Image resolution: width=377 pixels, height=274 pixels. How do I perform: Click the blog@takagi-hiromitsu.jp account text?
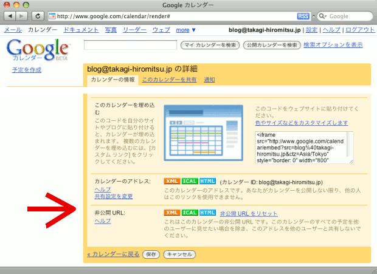click(265, 30)
